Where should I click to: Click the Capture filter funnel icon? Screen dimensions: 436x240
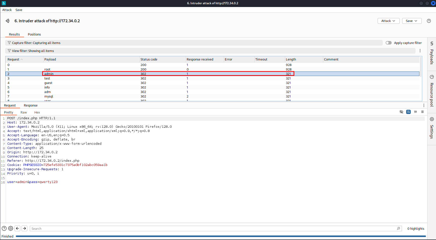[9, 43]
